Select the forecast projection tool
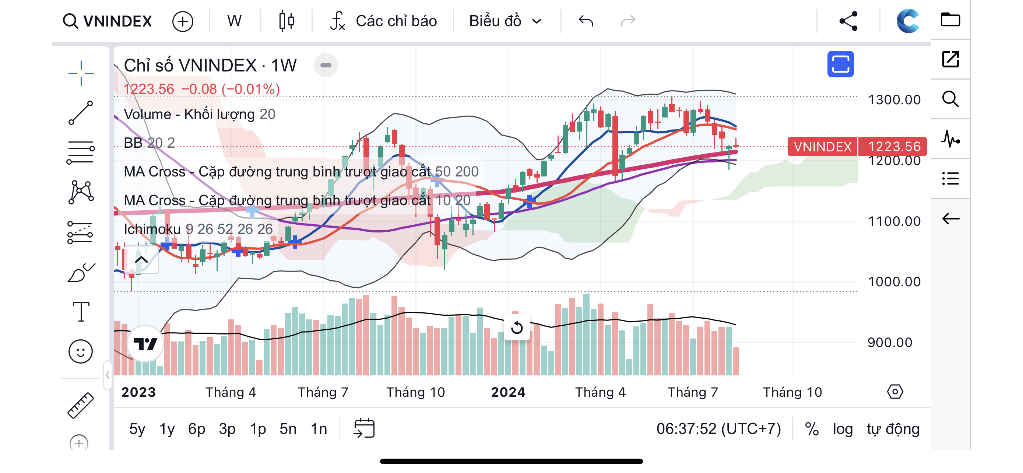 point(80,232)
